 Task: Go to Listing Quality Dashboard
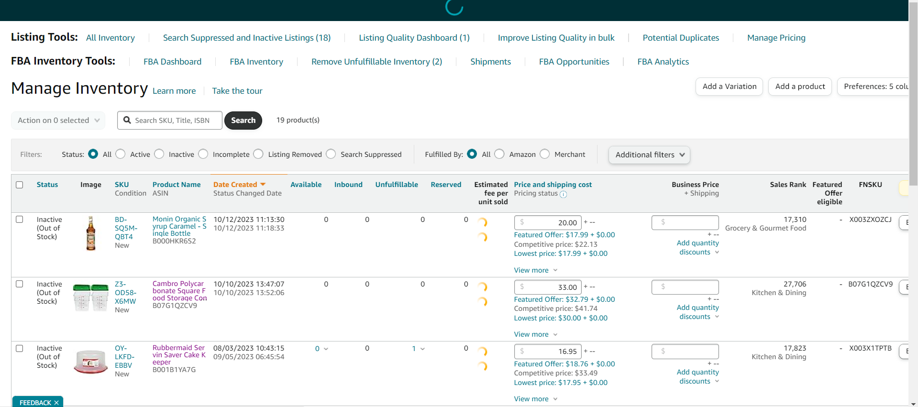[414, 38]
